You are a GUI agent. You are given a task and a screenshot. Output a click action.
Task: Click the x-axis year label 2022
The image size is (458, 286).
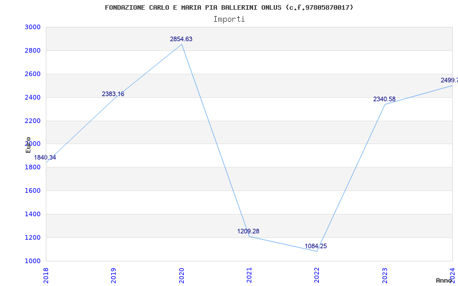(317, 275)
